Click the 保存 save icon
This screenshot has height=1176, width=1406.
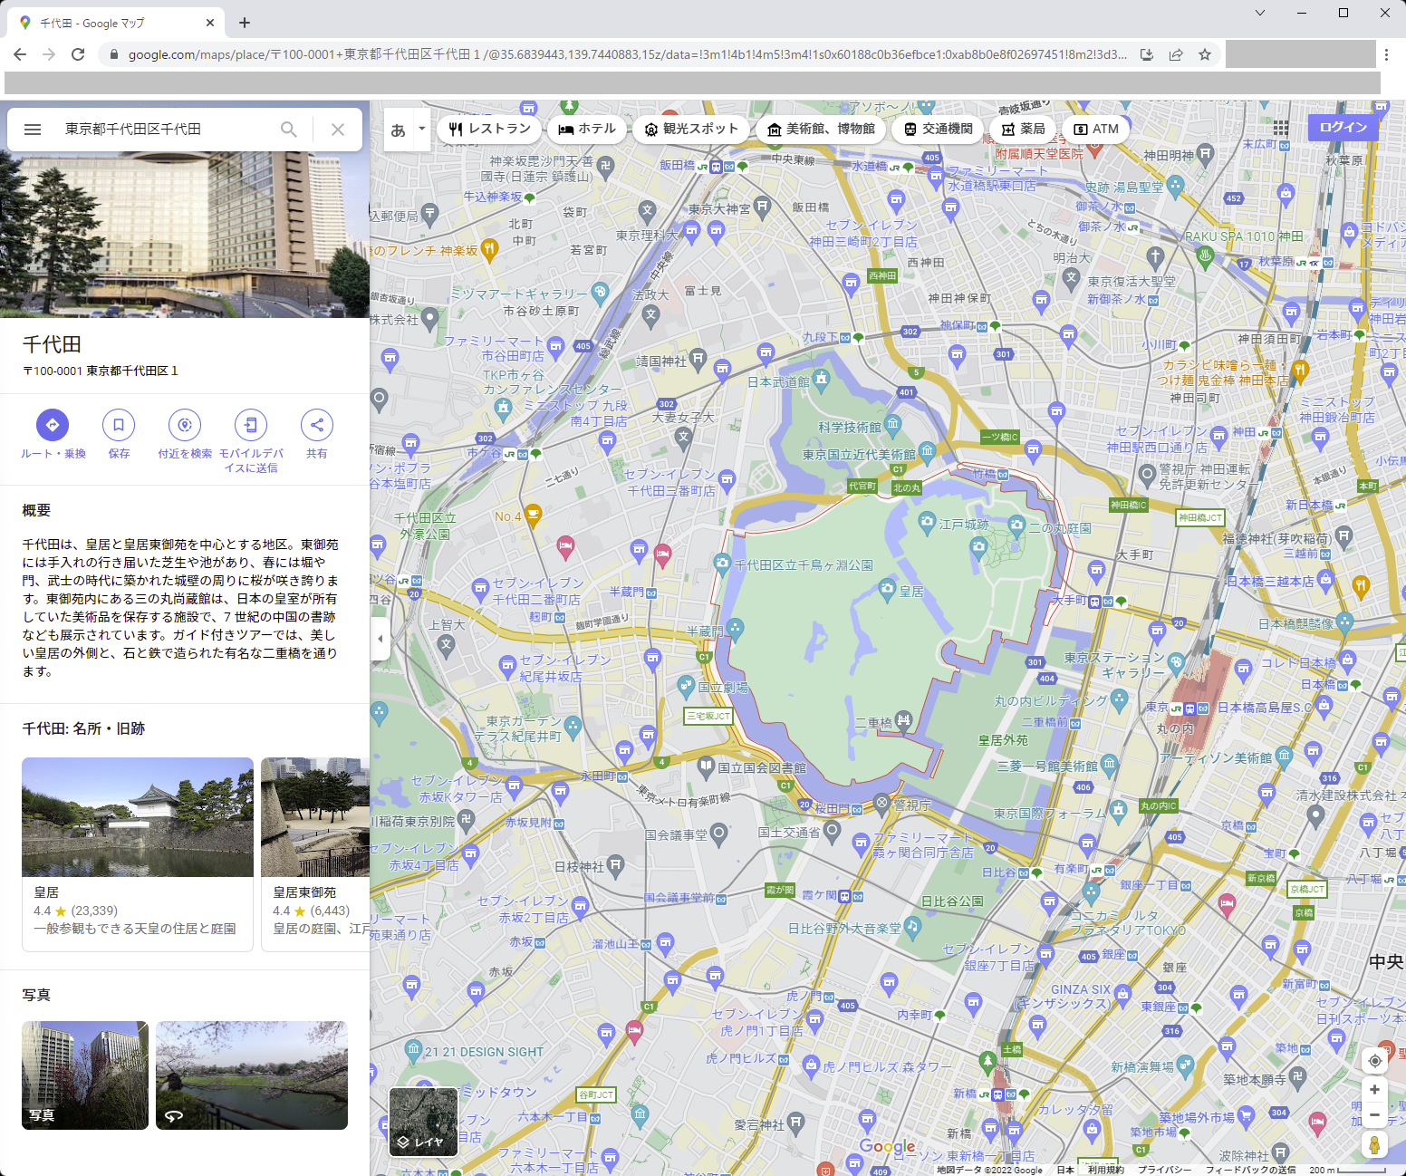pos(119,425)
